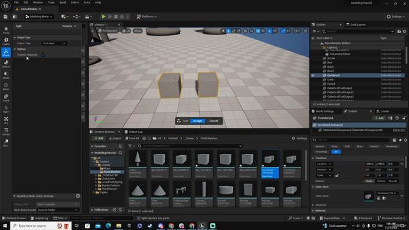This screenshot has height=230, width=409.
Task: Open the Favs tool palette
Action: pyautogui.click(x=6, y=30)
